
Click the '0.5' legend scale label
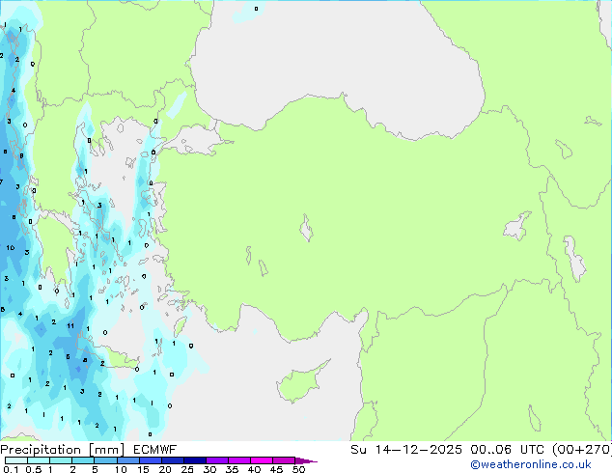click(x=34, y=469)
